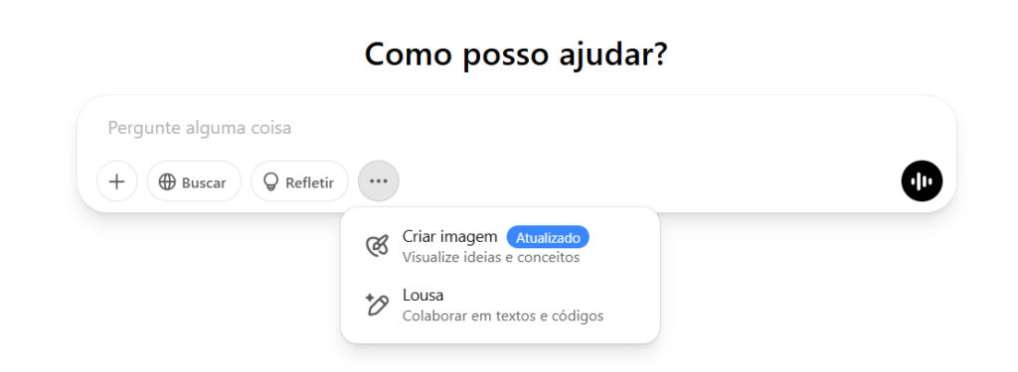Screen dimensions: 1018x372
Task: Toggle the Buscar web search pill
Action: coord(194,182)
